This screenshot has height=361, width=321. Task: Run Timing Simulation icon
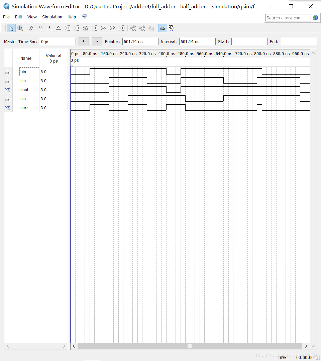[x=142, y=28]
